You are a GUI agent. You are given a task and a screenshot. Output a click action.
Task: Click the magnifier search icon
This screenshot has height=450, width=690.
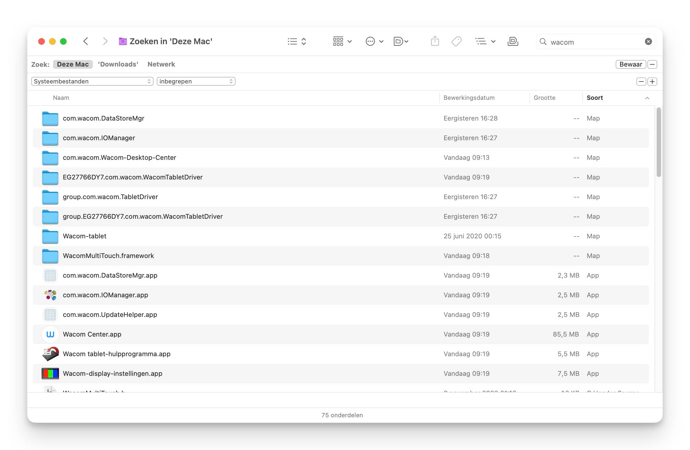tap(543, 42)
